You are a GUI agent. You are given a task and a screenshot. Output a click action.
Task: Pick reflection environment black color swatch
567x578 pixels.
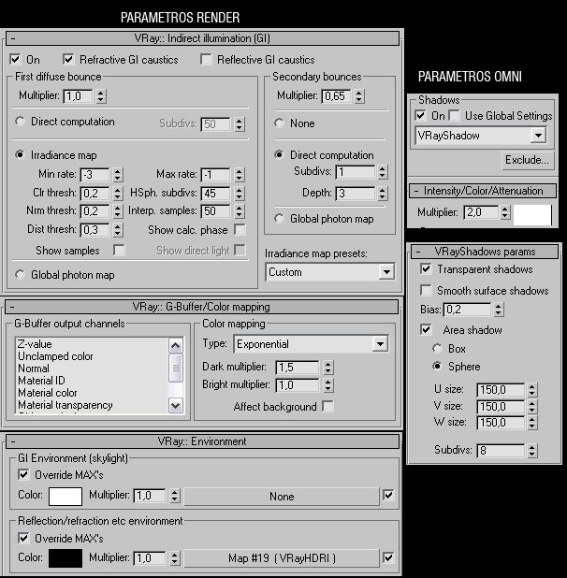(x=65, y=558)
